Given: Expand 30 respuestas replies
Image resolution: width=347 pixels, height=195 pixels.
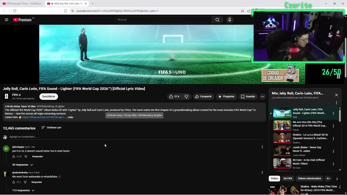Looking at the screenshot, I should point(23,165).
